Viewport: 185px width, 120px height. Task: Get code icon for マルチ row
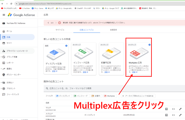coord(173,109)
